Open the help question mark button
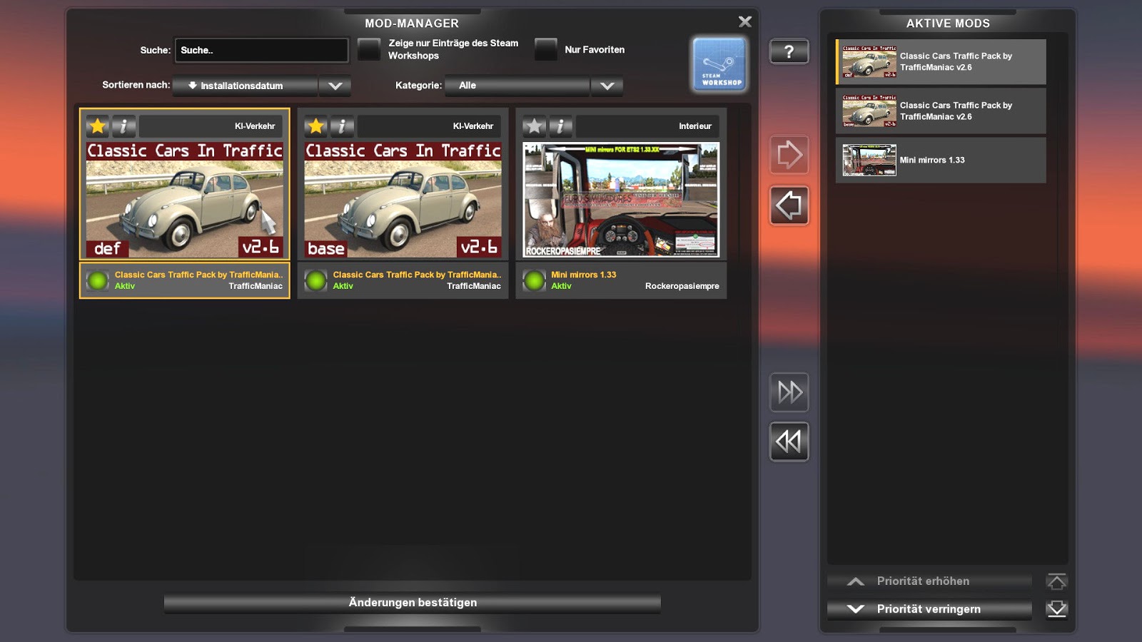 pyautogui.click(x=789, y=51)
